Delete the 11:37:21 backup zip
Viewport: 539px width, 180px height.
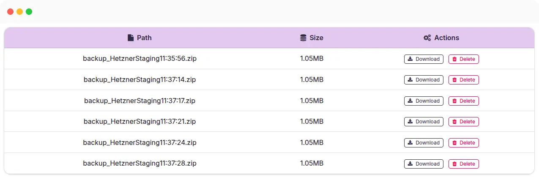tap(463, 122)
